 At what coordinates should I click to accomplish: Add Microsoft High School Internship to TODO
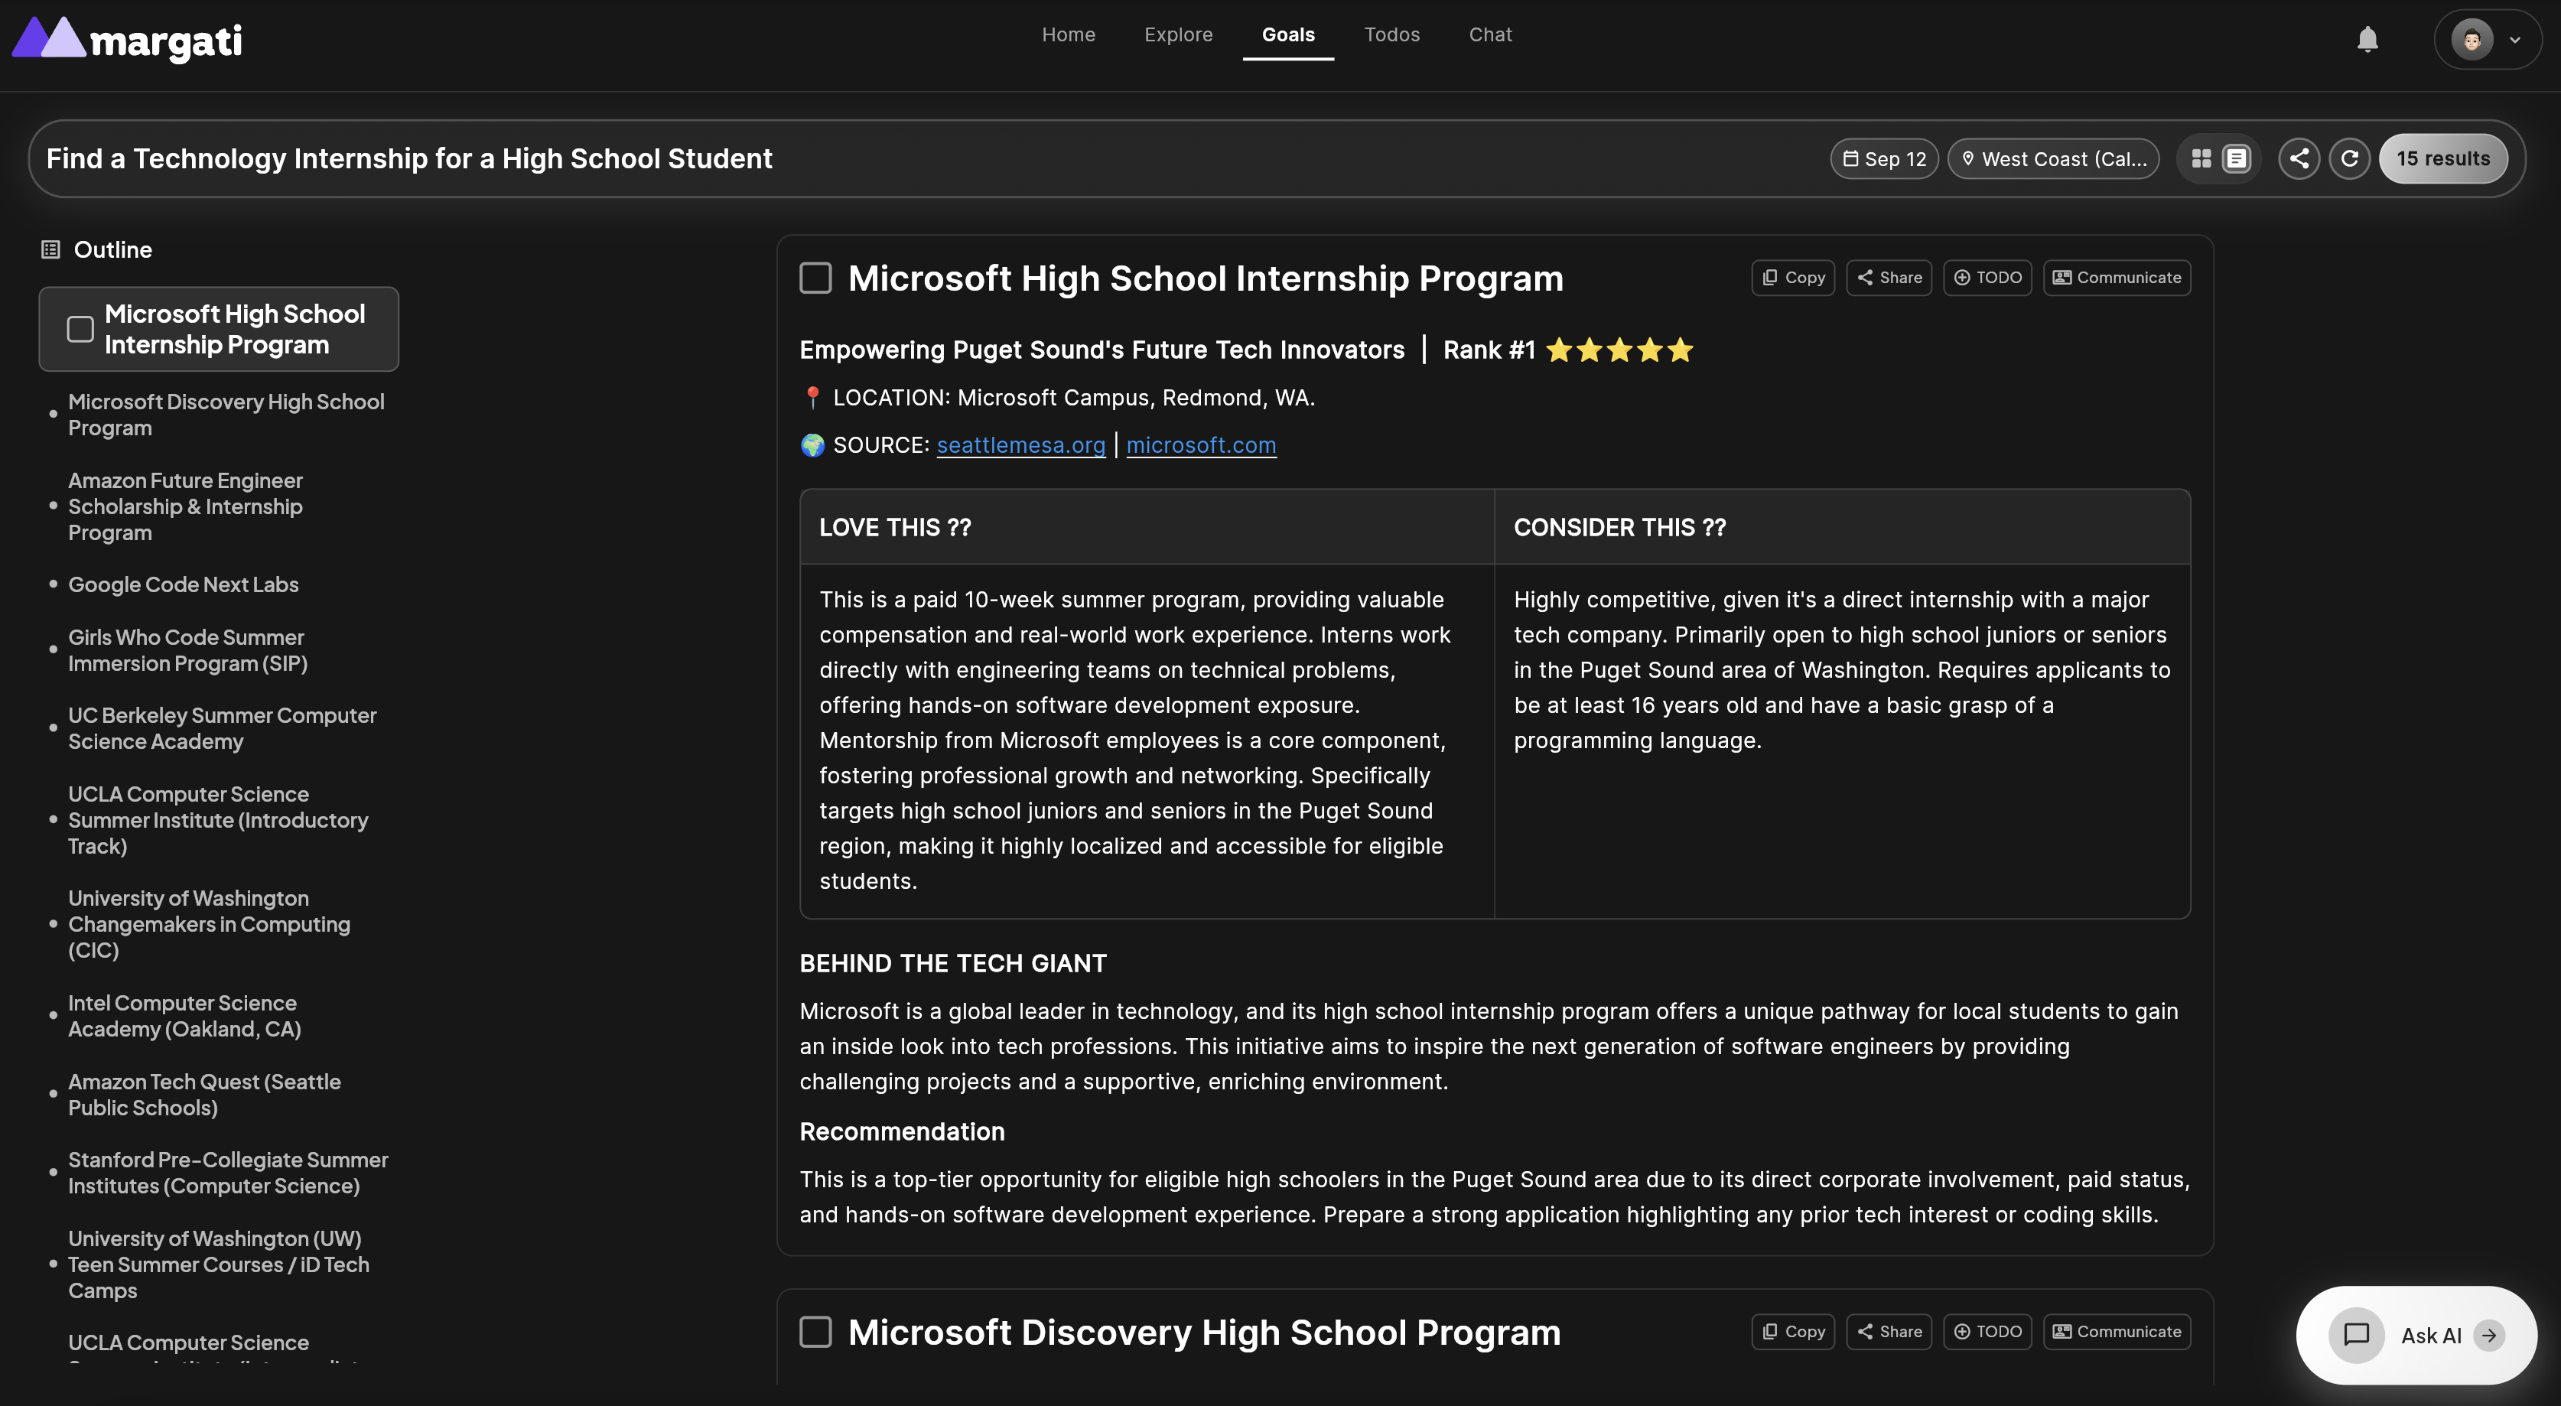(1987, 278)
